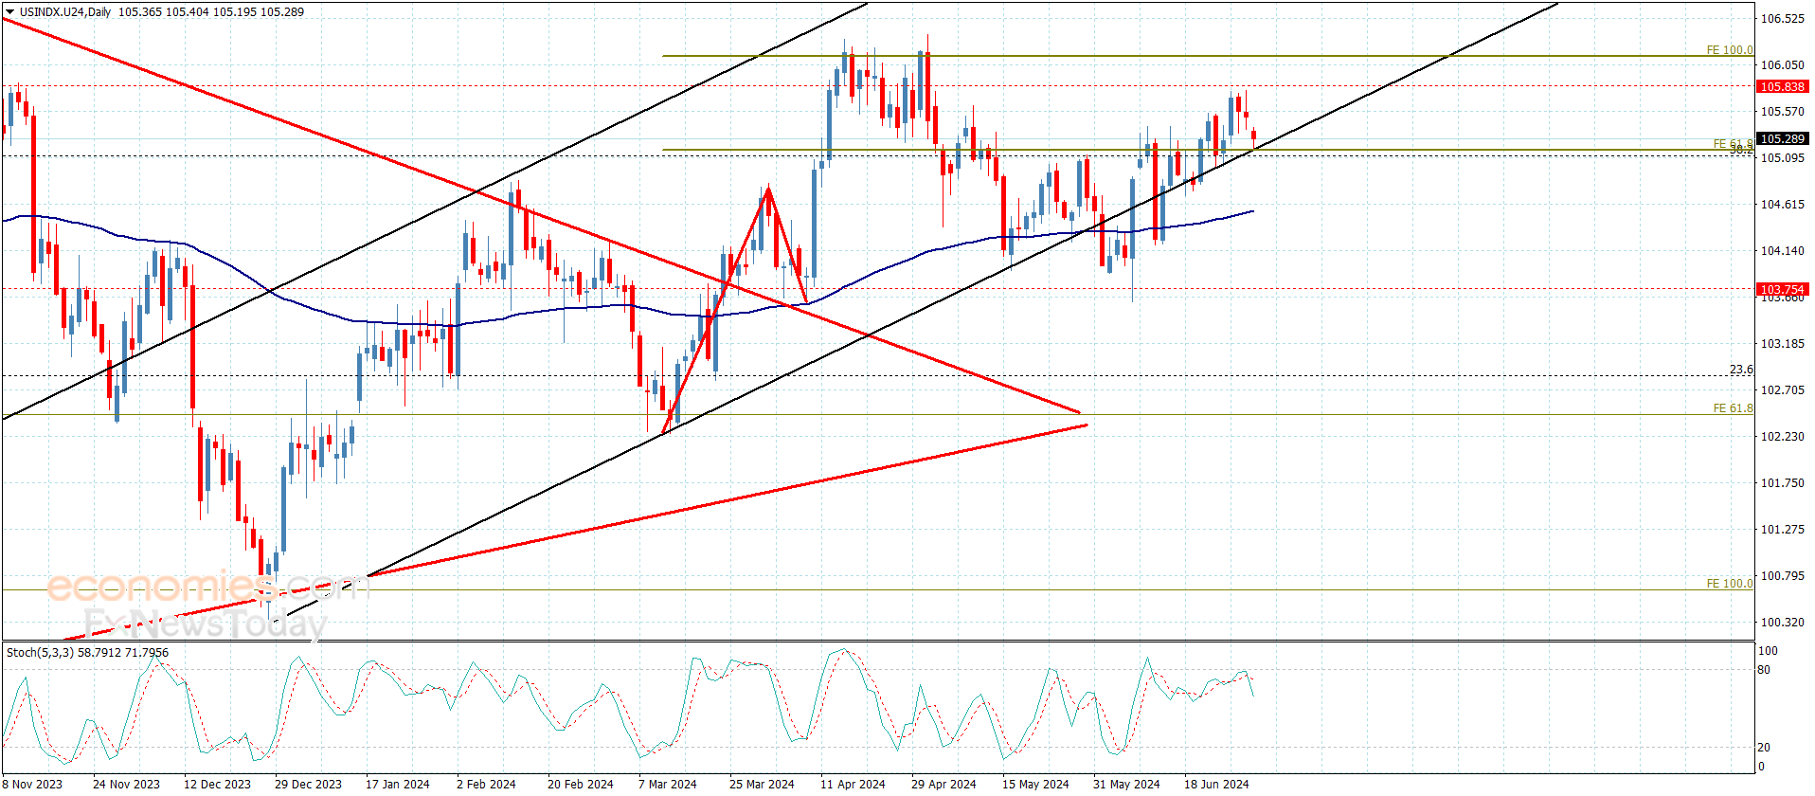Select the 106.050 price axis label
The image size is (1815, 796).
tap(1782, 65)
